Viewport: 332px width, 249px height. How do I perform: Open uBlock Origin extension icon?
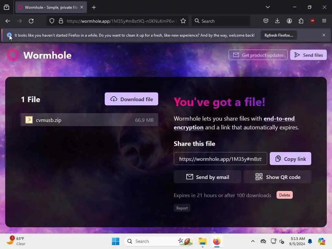[312, 21]
